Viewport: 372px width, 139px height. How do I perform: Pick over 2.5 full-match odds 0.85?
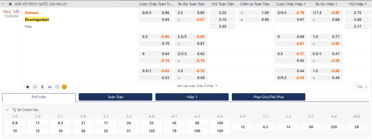point(191,13)
